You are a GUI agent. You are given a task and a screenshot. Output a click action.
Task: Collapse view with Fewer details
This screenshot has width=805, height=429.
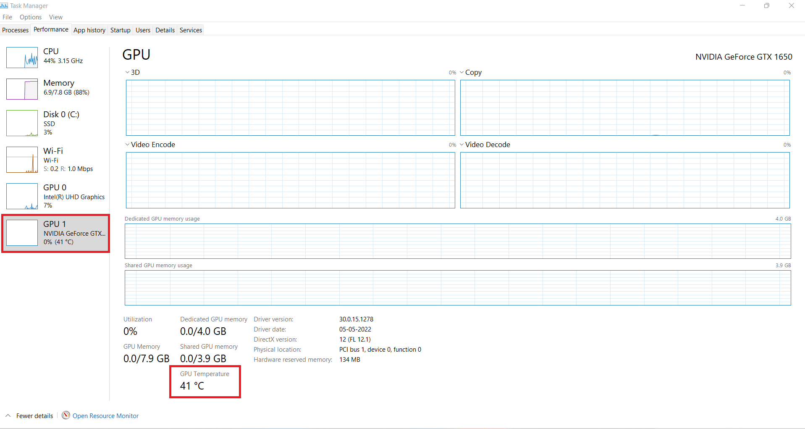(x=34, y=416)
